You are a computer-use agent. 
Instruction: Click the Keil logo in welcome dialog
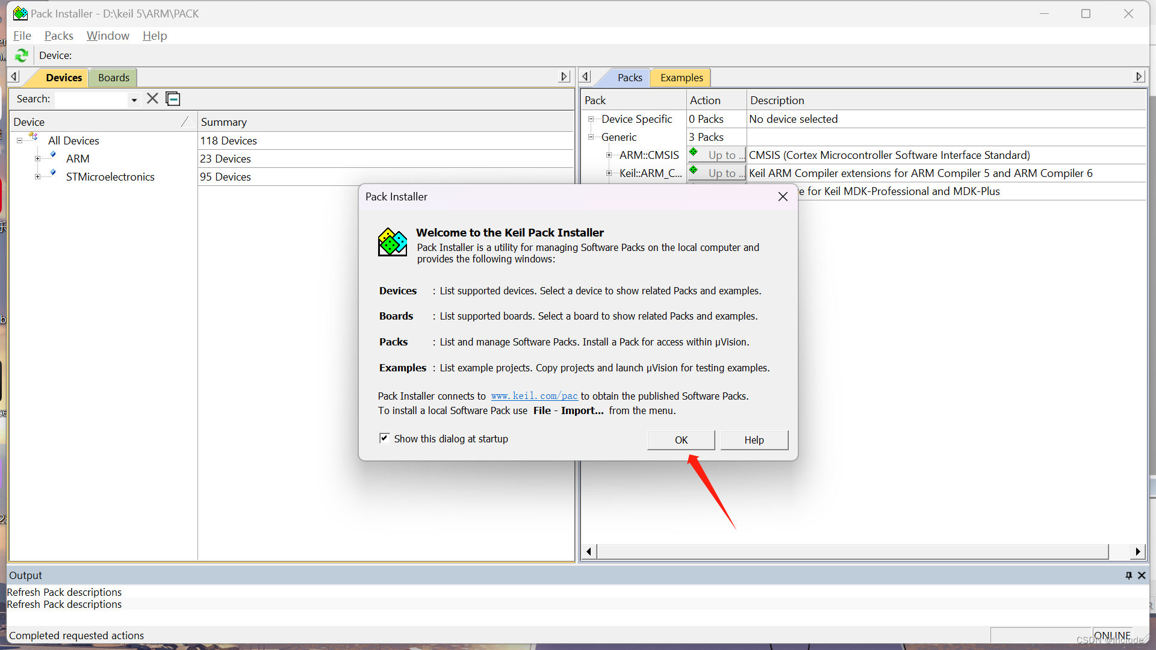click(393, 242)
